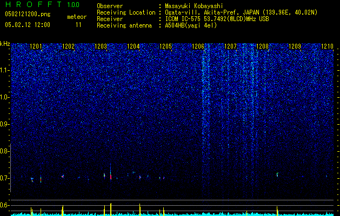The height and width of the screenshot is (216, 340).
Task: Click the 1205 time marker
Action: [x=165, y=46]
